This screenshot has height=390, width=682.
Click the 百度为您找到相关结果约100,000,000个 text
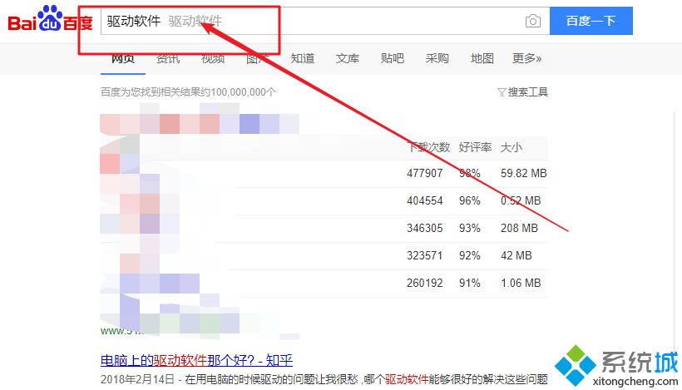tap(188, 92)
